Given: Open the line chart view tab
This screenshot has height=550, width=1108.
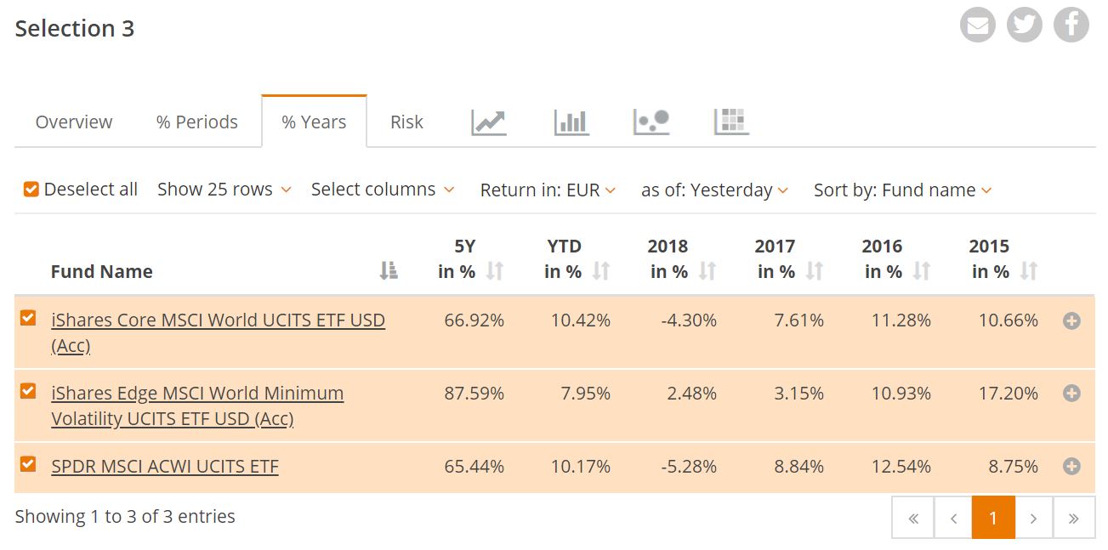Looking at the screenshot, I should (489, 122).
